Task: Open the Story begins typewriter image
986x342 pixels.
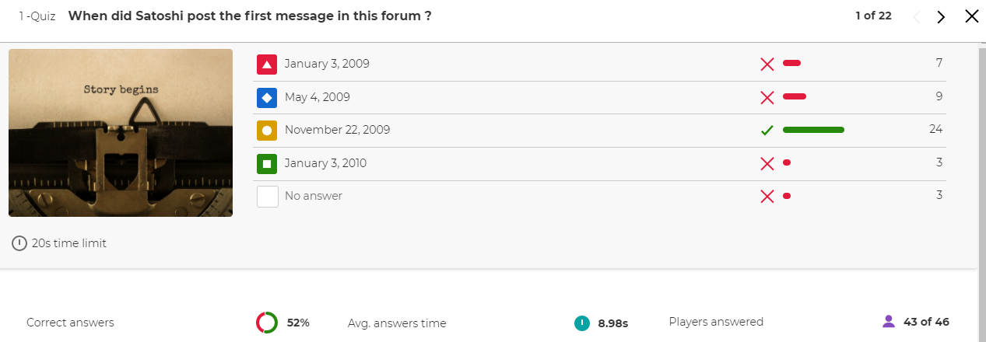Action: pyautogui.click(x=121, y=133)
